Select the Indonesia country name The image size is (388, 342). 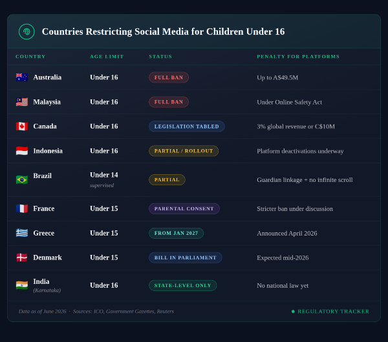48,150
